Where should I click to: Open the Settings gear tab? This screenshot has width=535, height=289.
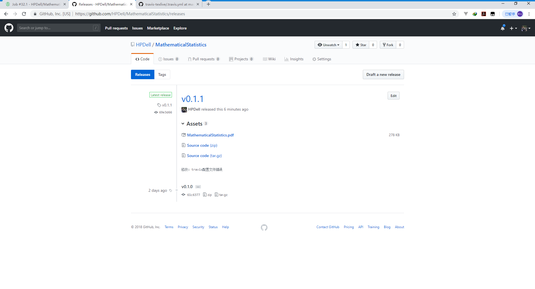pyautogui.click(x=322, y=59)
